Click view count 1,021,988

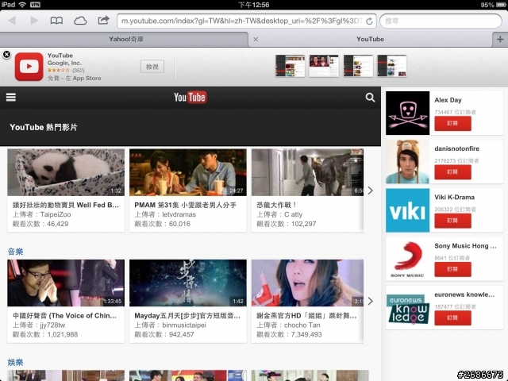(x=63, y=335)
